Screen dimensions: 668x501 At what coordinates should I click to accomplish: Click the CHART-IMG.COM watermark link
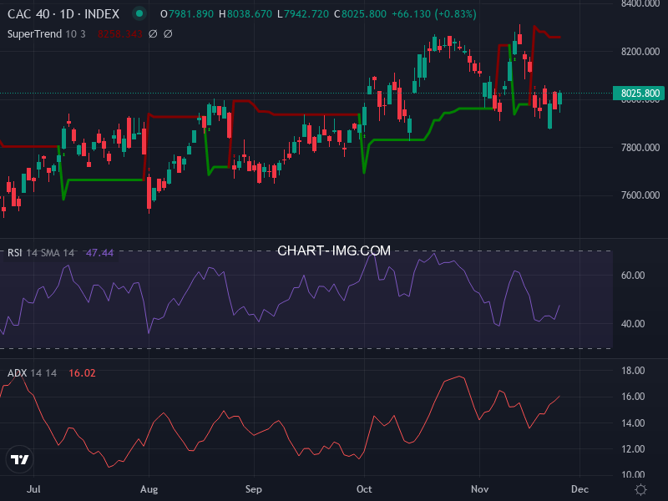334,250
